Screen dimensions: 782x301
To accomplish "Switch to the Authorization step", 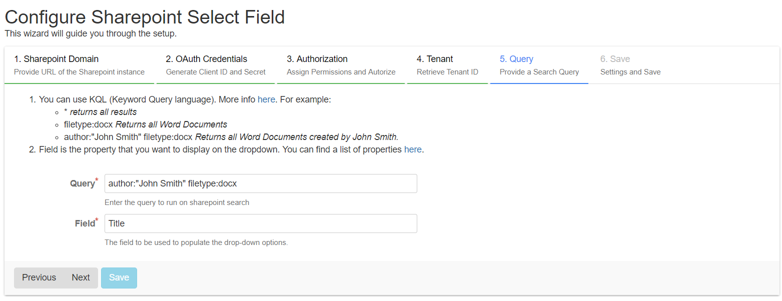I will [341, 65].
